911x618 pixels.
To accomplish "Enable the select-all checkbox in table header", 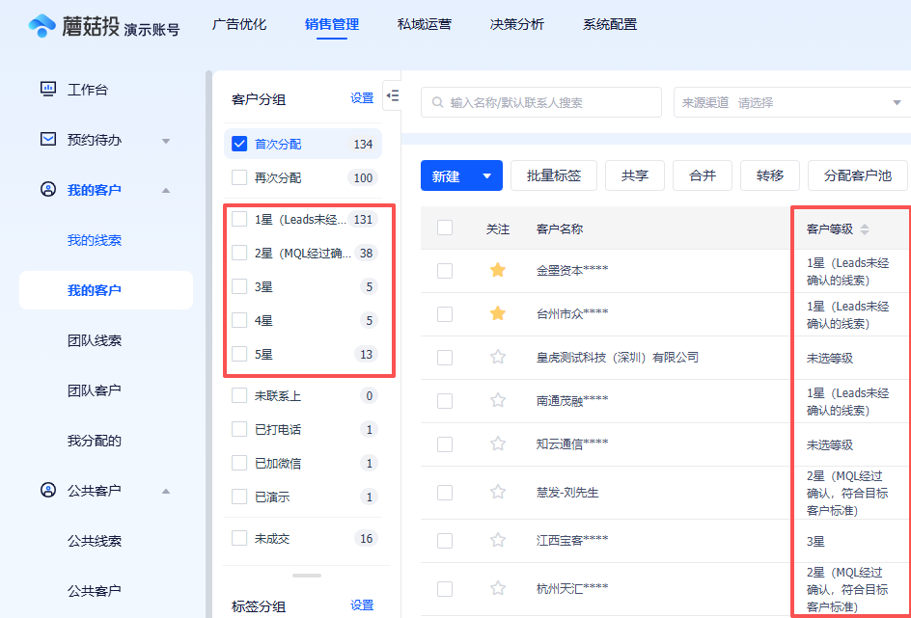I will click(x=445, y=228).
